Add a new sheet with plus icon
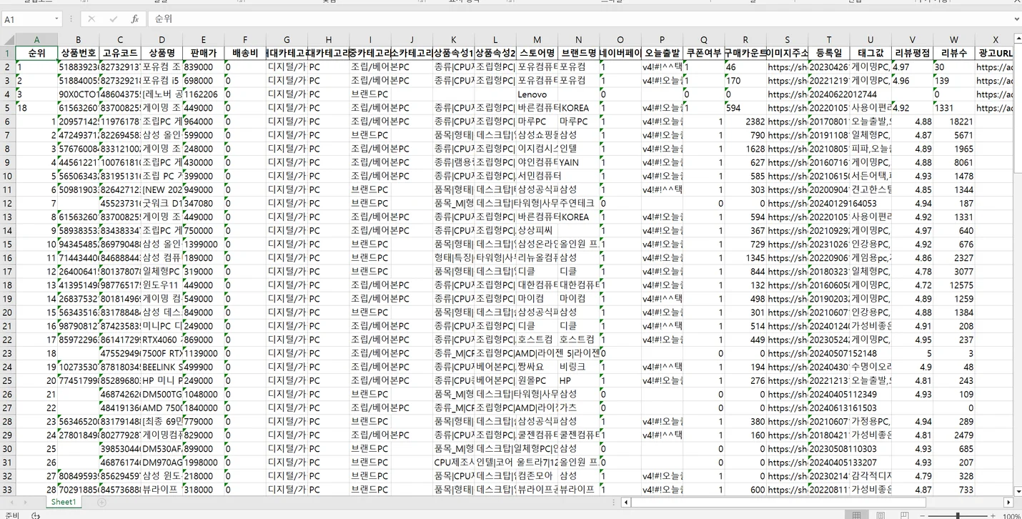 (101, 503)
